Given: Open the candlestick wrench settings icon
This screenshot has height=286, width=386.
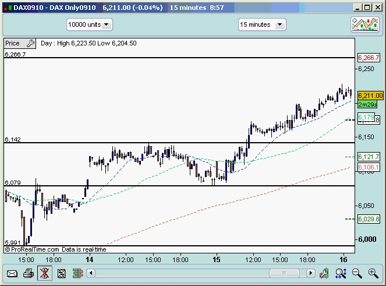Looking at the screenshot, I should [x=324, y=273].
